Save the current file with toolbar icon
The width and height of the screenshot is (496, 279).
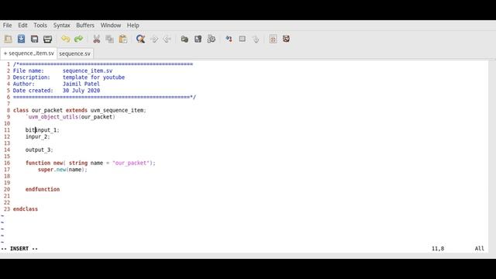(21, 39)
